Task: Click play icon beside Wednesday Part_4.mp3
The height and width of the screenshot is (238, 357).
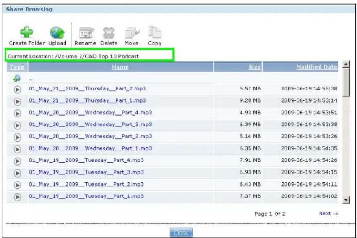Action: point(17,113)
